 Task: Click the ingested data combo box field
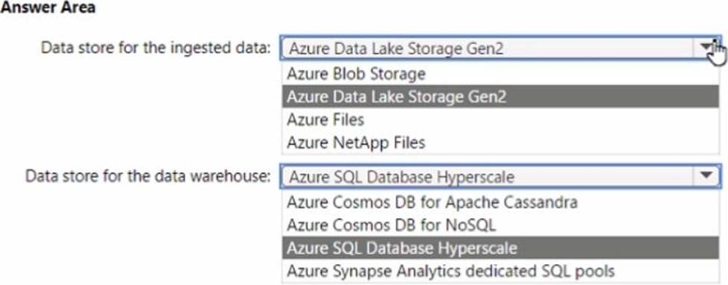(500, 48)
